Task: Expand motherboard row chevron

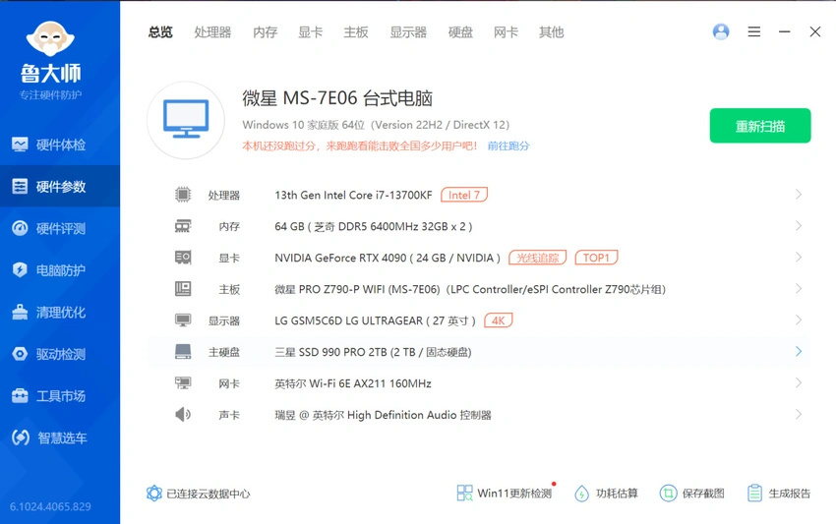Action: [x=799, y=289]
